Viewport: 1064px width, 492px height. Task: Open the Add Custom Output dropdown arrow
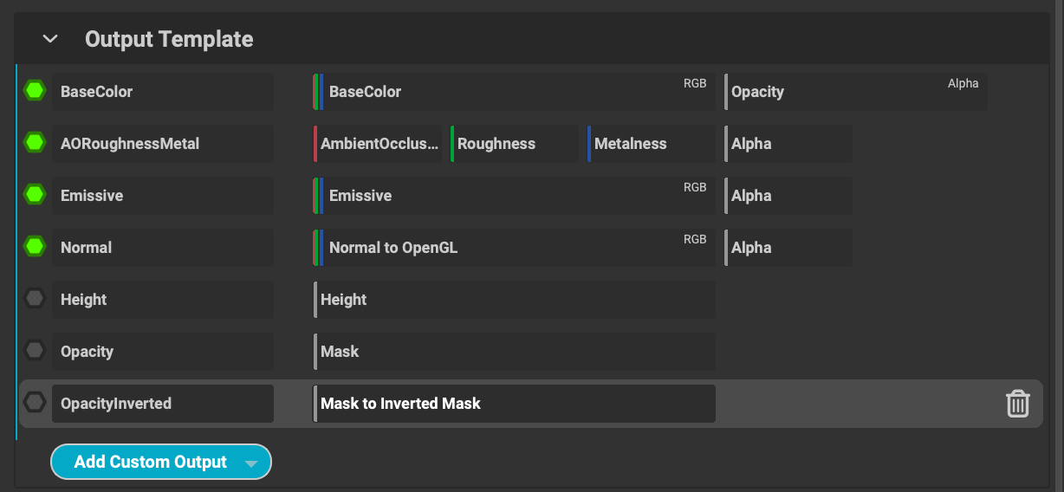(x=251, y=463)
